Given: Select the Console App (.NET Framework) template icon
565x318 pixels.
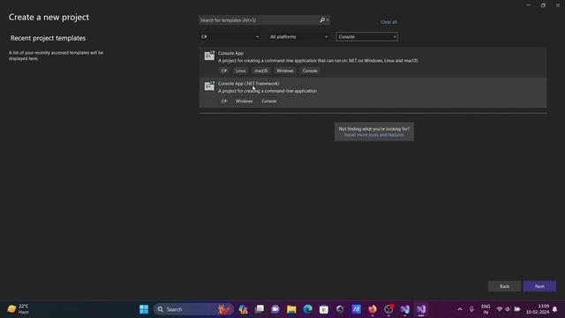Looking at the screenshot, I should tap(209, 86).
